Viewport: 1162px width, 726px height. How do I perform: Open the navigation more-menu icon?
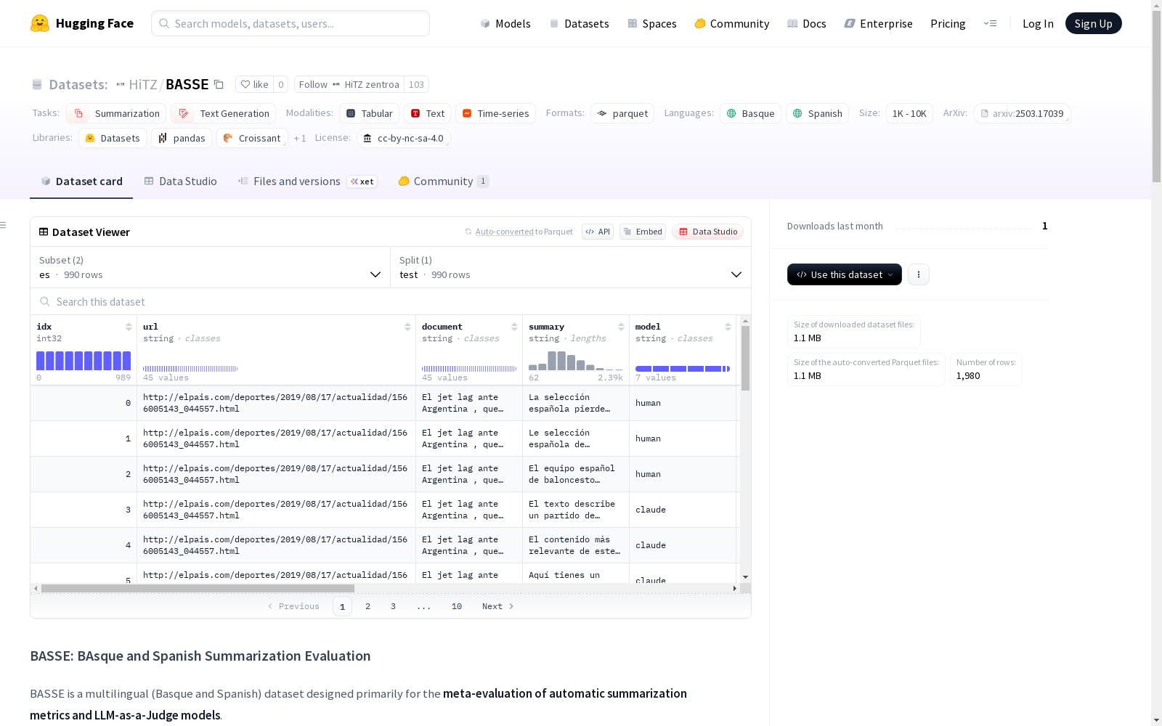pos(990,23)
